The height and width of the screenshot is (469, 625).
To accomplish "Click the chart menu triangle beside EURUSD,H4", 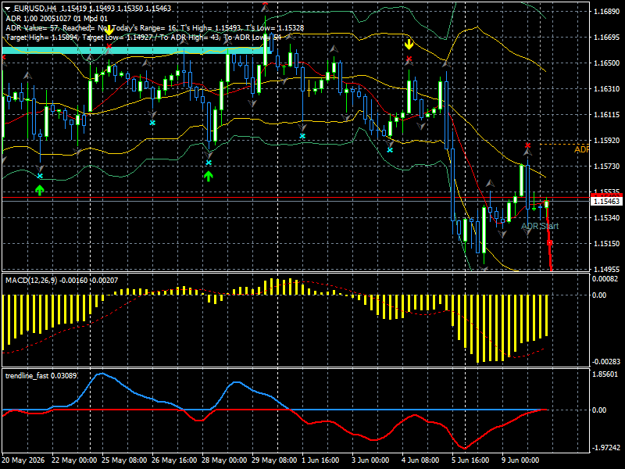I will point(8,8).
